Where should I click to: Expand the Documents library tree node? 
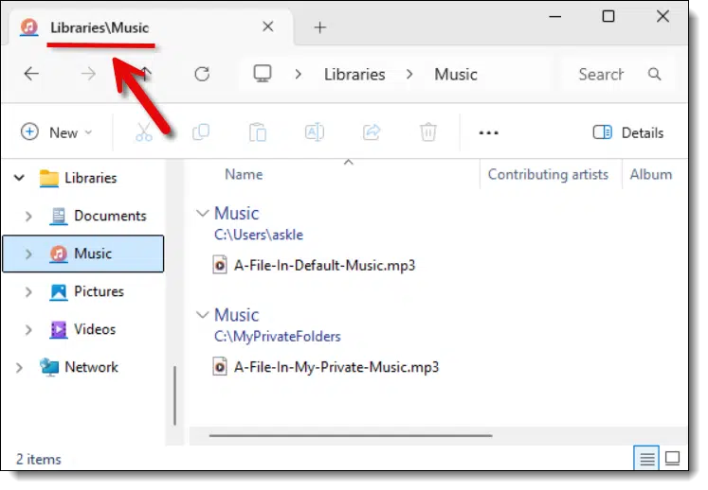click(28, 216)
